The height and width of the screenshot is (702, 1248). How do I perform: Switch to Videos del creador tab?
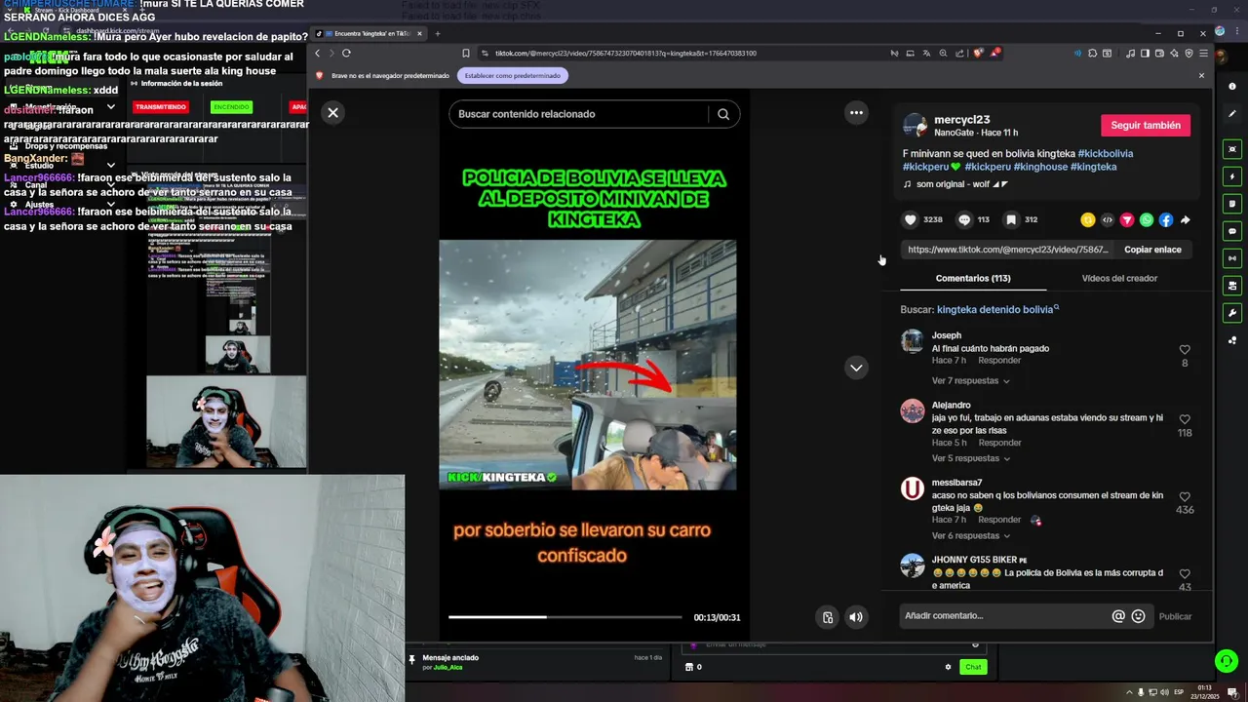(1119, 278)
